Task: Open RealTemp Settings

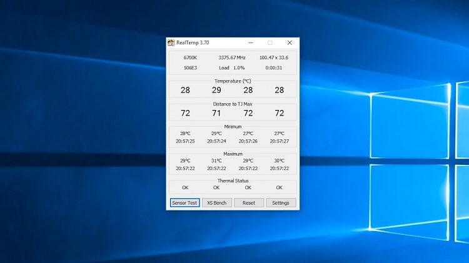Action: 281,202
